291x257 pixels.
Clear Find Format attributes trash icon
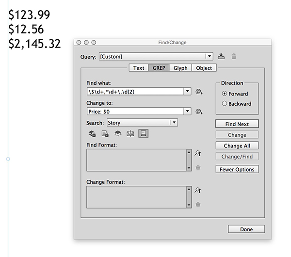click(x=198, y=167)
